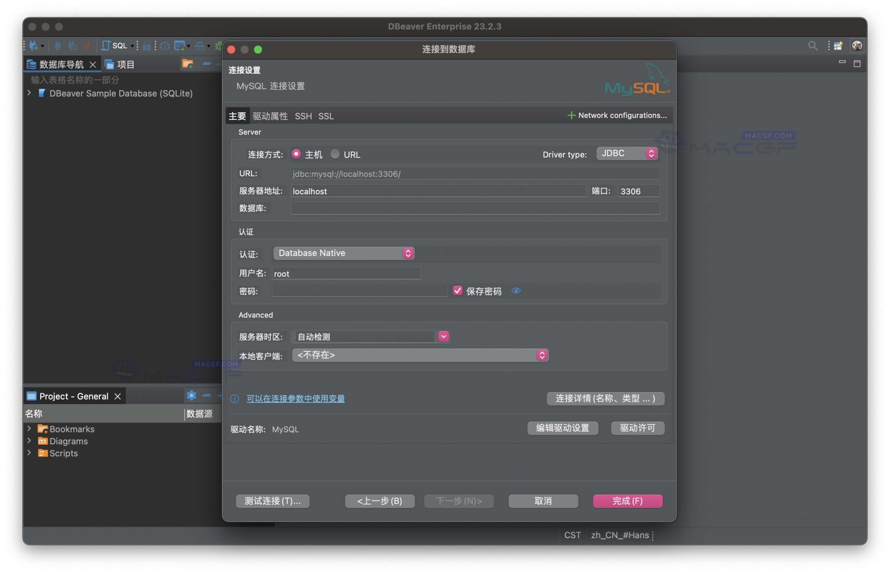Select the URL connection method
This screenshot has height=573, width=890.
(x=335, y=154)
